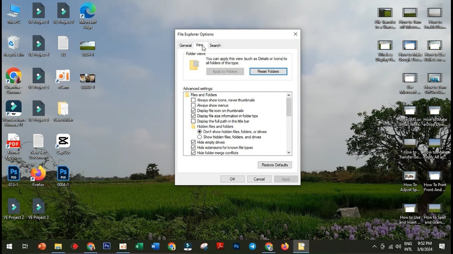Open Task View on the taskbar

pos(25,247)
